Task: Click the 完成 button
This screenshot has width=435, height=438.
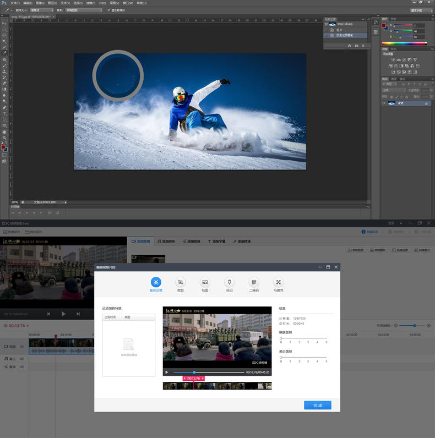Action: (x=318, y=405)
